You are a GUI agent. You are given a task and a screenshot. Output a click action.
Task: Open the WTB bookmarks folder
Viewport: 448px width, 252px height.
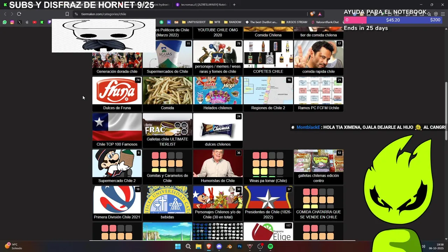[x=215, y=22]
